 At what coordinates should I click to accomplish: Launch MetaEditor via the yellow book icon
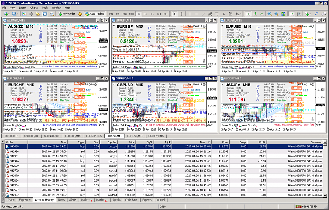point(80,14)
